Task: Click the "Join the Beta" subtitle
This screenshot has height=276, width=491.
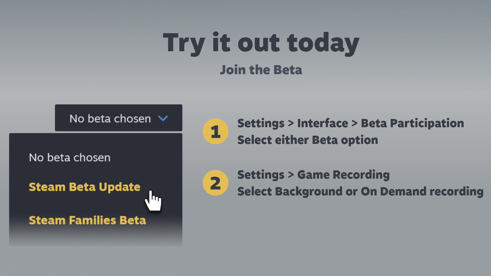Action: 261,70
